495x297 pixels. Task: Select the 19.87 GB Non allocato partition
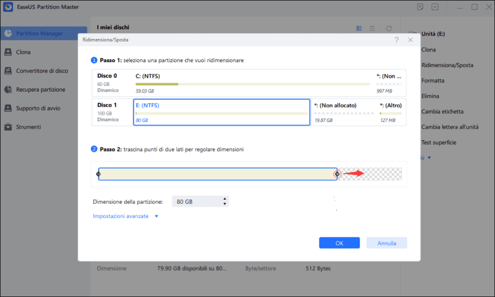pyautogui.click(x=344, y=112)
